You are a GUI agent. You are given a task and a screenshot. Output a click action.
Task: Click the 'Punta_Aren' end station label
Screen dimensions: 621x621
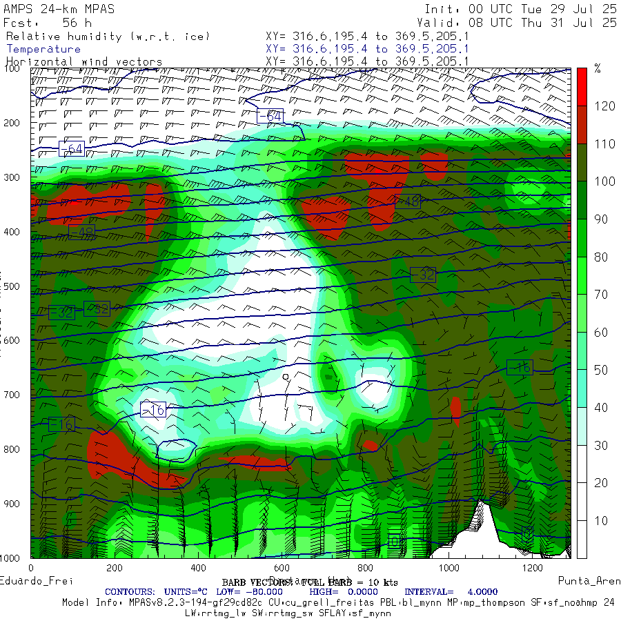tap(589, 581)
